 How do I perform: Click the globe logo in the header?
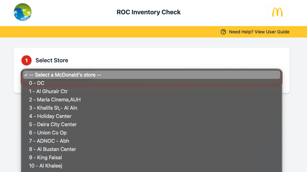click(x=23, y=12)
